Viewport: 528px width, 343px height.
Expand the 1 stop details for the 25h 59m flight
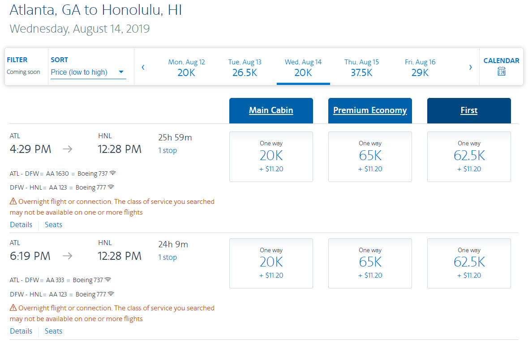tap(167, 151)
